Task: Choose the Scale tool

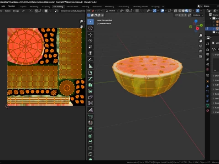Action: [90, 47]
